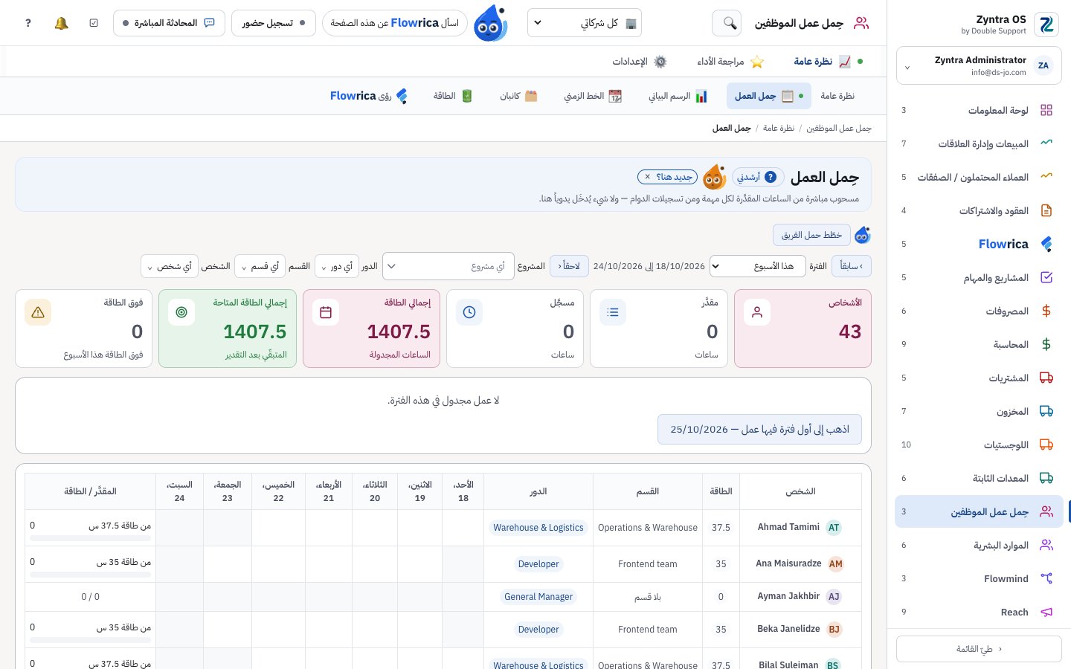Open the أي مشروع project filter

[448, 266]
